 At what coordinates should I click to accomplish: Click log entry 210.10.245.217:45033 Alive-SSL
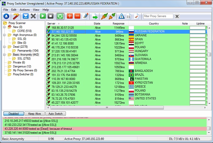pos(105,121)
